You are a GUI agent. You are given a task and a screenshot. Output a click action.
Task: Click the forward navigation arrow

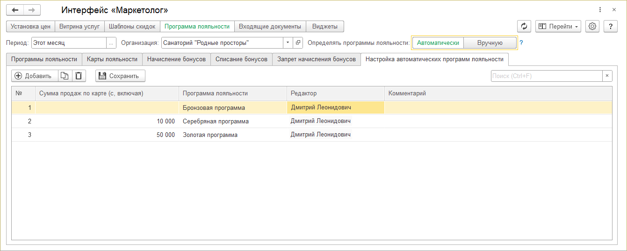click(32, 10)
